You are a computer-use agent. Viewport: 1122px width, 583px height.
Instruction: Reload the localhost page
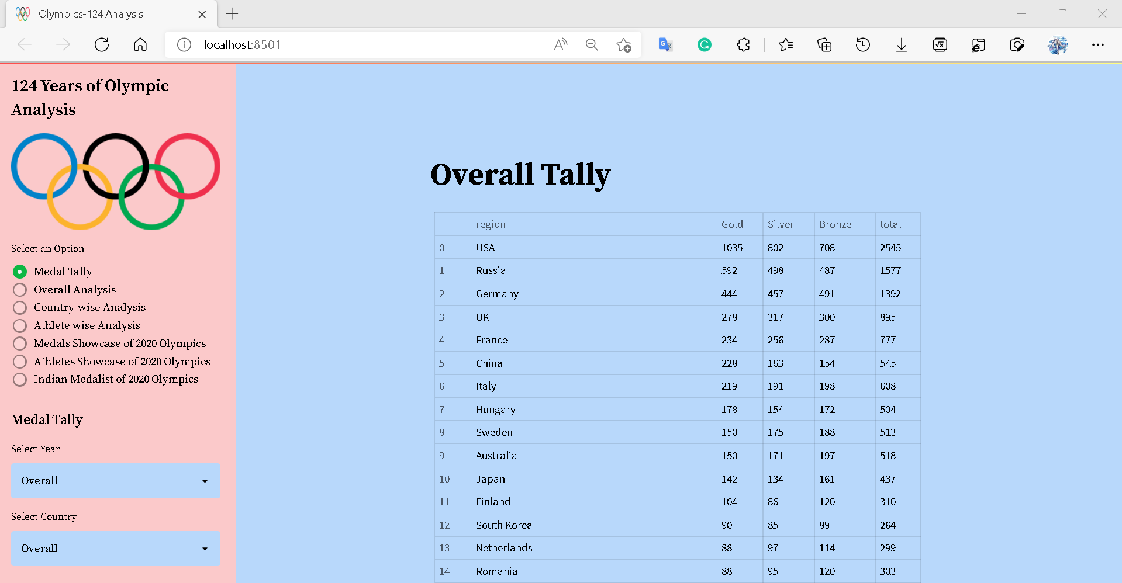102,44
